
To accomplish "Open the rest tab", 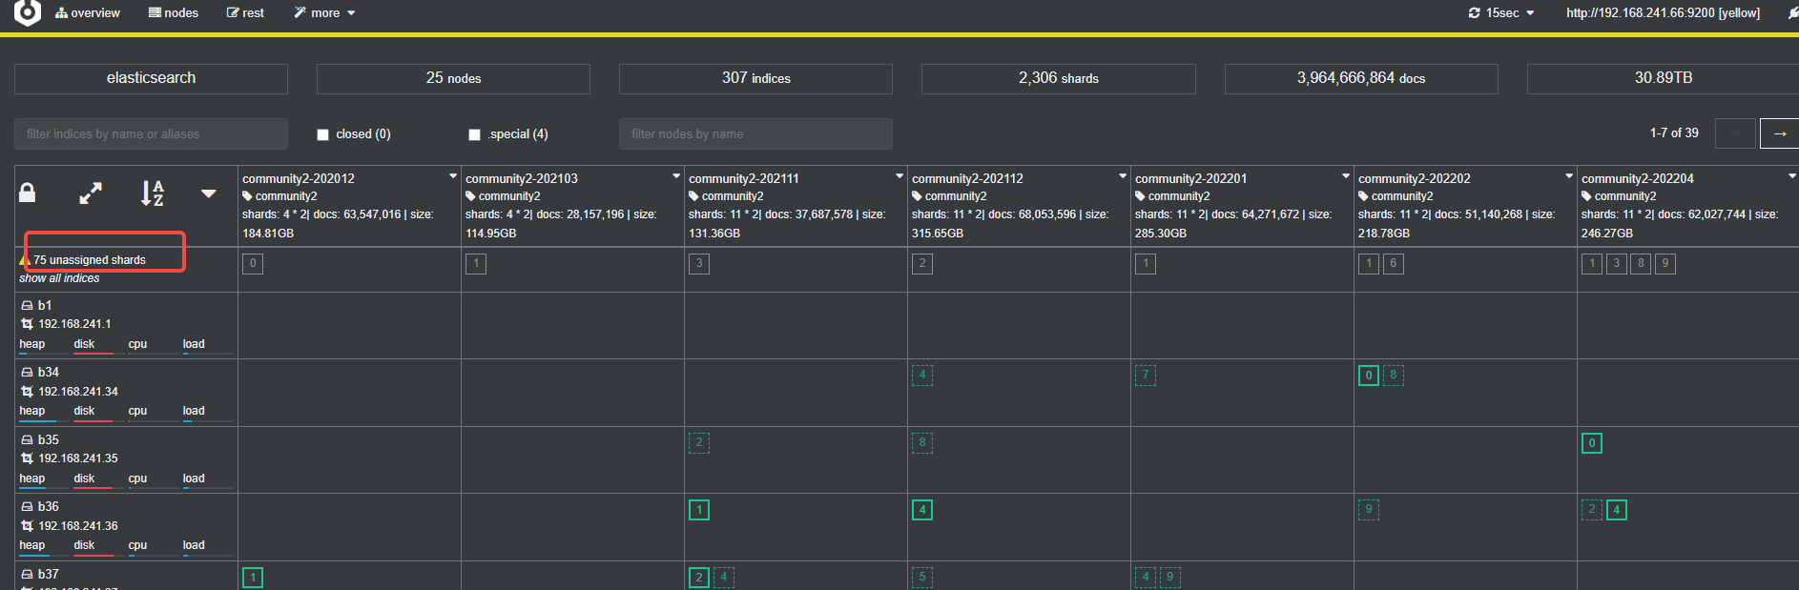I will click(245, 13).
